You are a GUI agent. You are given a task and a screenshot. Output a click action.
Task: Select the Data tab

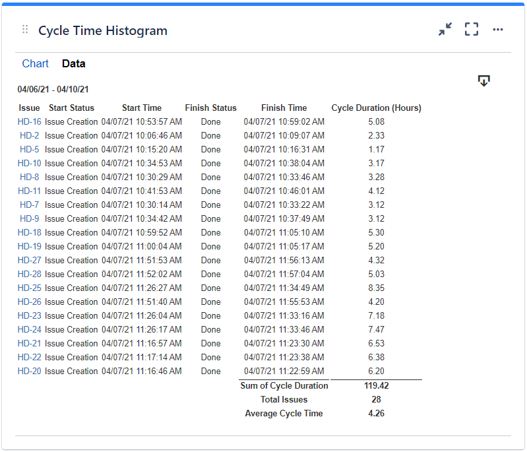[x=74, y=63]
